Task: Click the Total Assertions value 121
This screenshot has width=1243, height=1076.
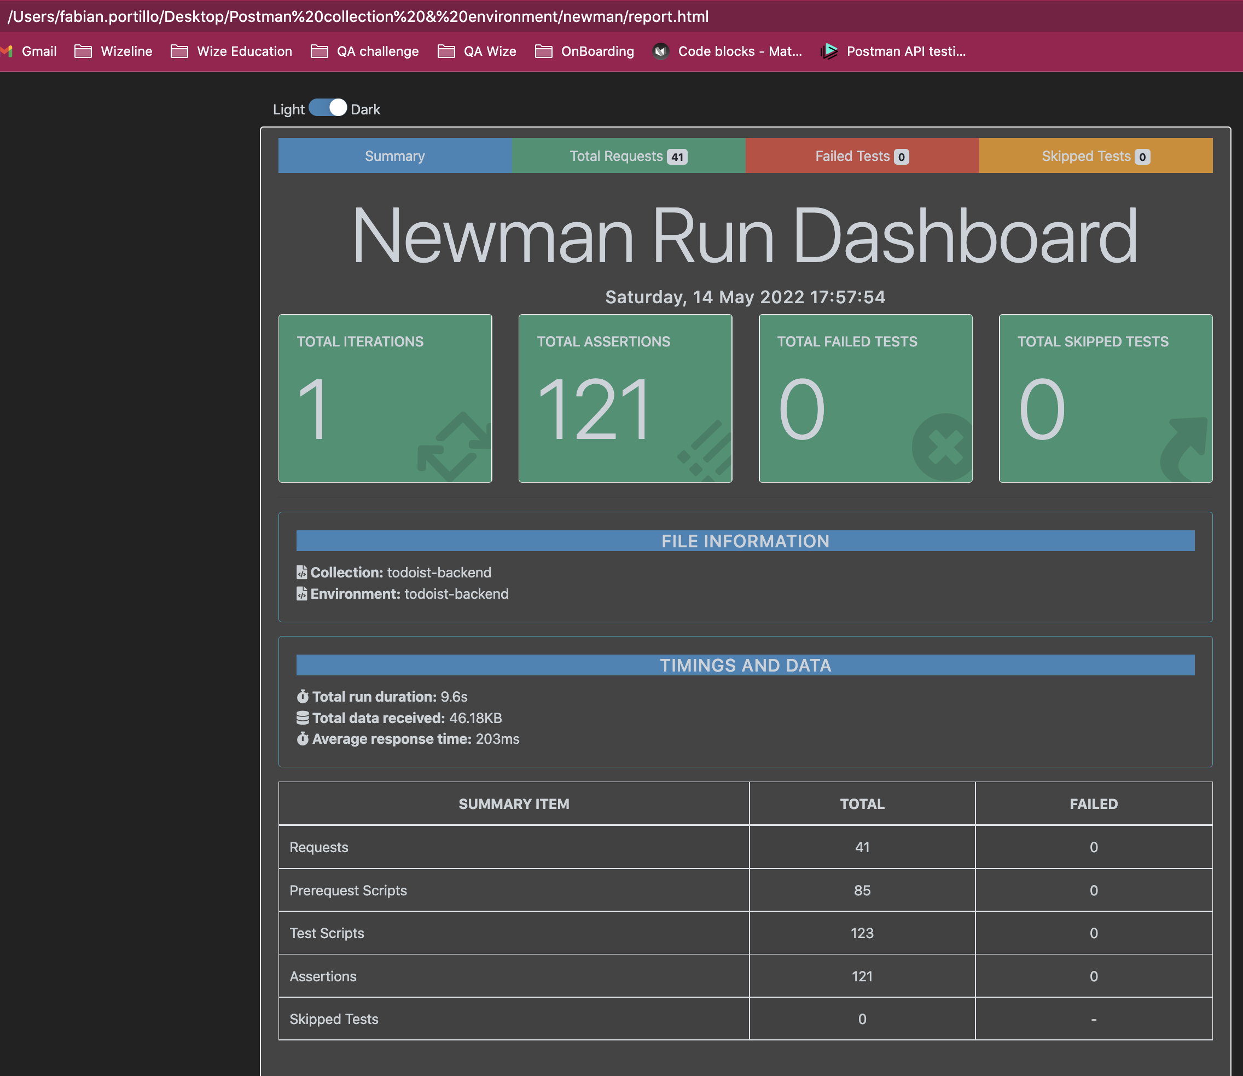Action: (593, 409)
